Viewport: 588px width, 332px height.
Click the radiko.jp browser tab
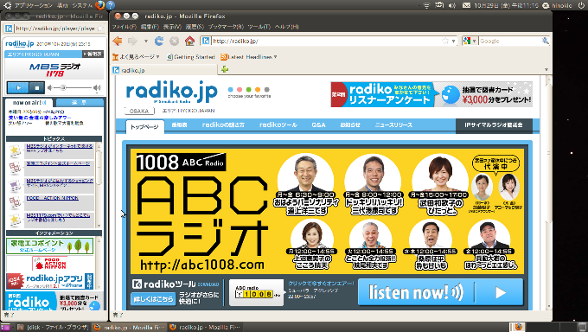tap(164, 70)
